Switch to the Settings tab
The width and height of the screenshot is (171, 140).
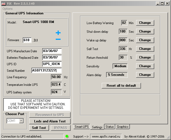pyautogui.click(x=97, y=127)
